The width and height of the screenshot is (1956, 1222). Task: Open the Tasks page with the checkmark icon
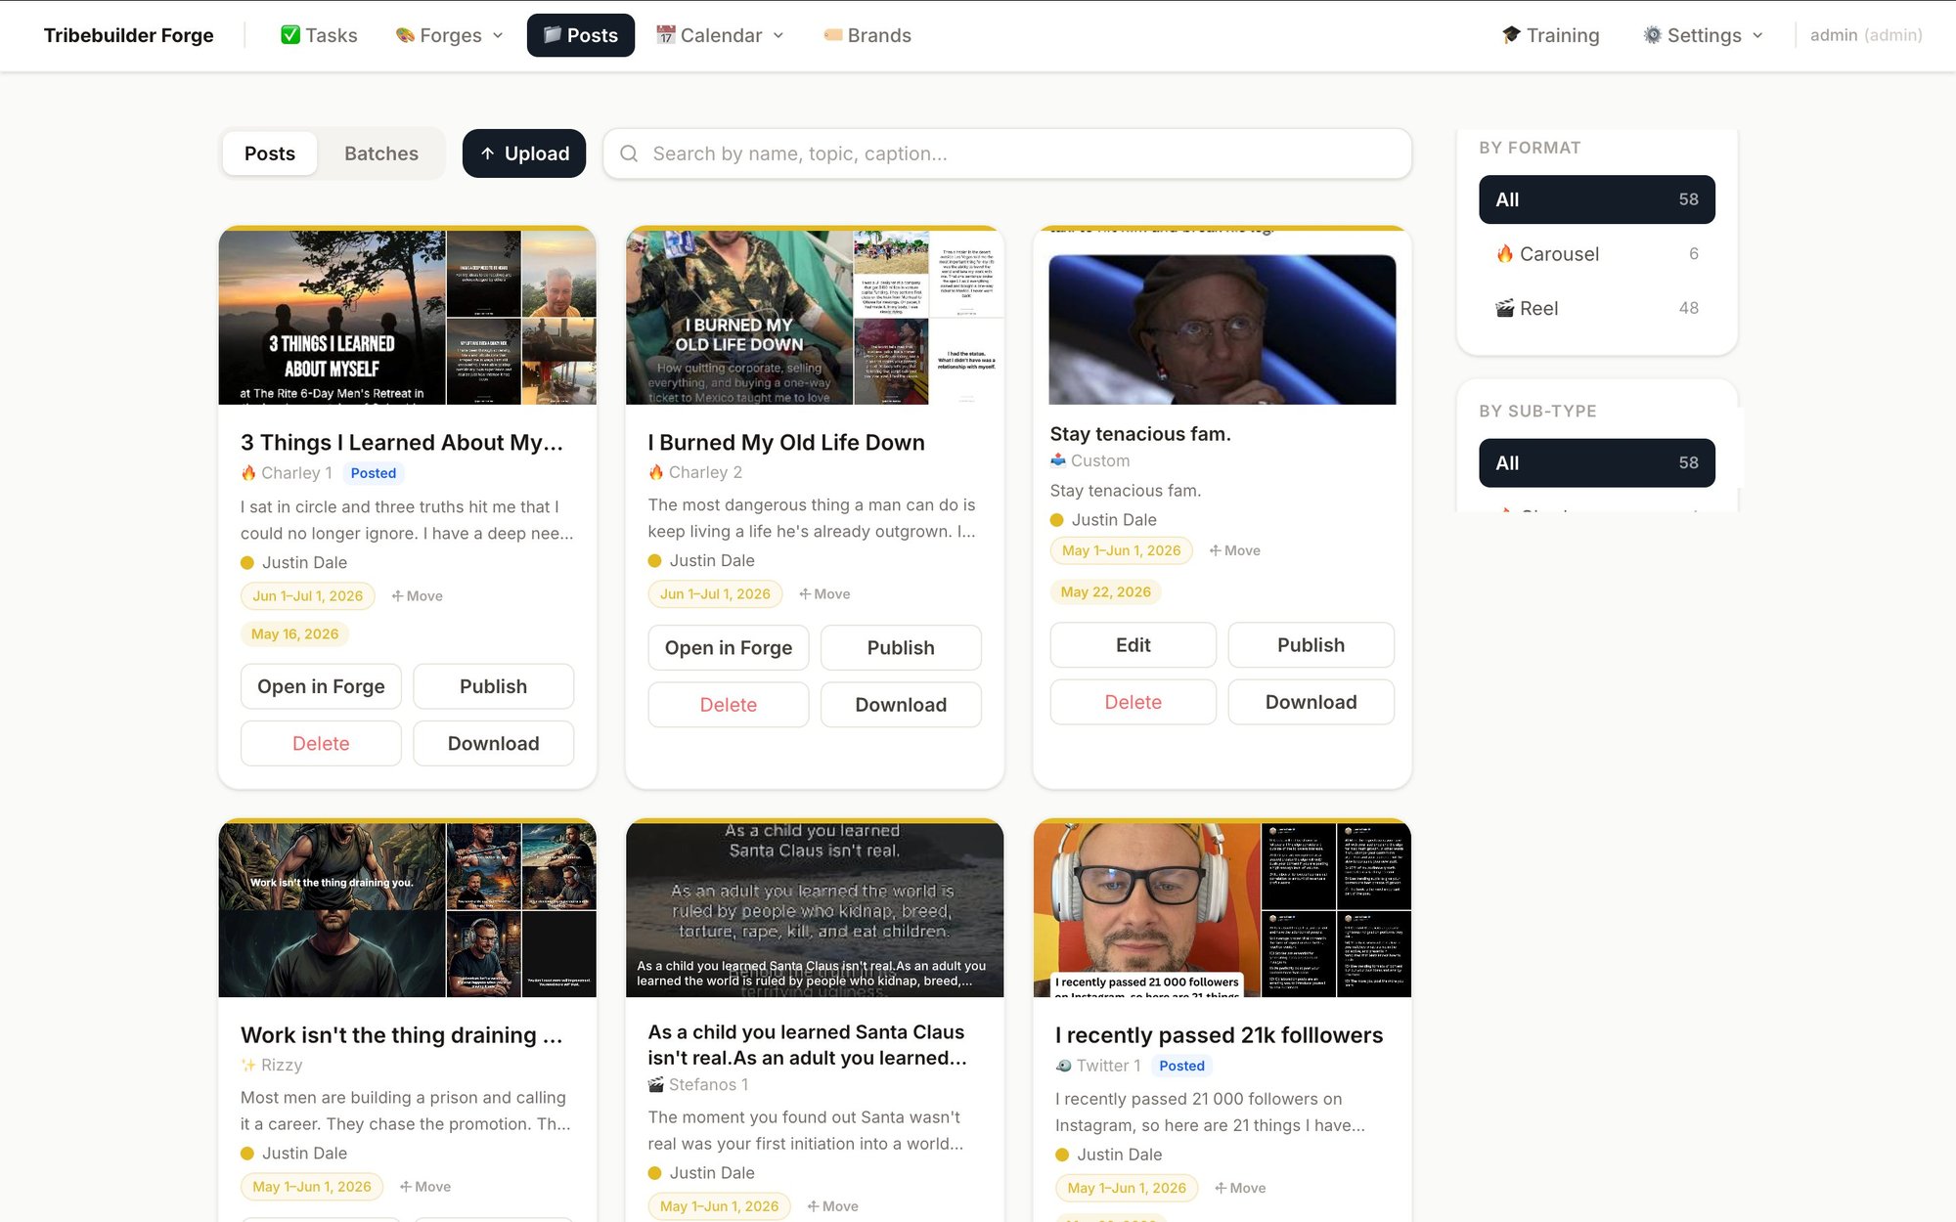click(319, 35)
